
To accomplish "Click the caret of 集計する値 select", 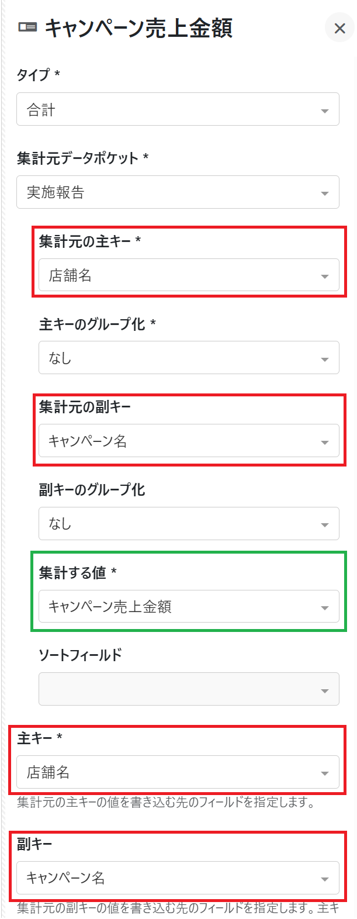I will point(325,608).
